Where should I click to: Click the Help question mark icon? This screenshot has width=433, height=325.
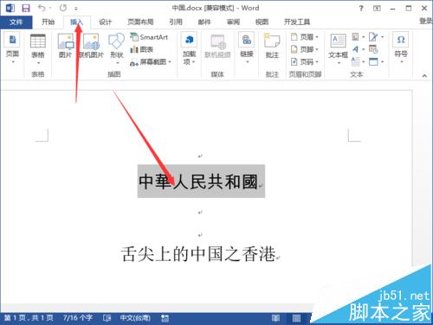(361, 9)
